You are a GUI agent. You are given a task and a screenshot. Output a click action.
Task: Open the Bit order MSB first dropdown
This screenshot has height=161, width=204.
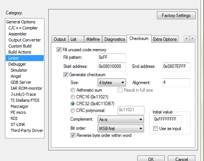point(121,129)
